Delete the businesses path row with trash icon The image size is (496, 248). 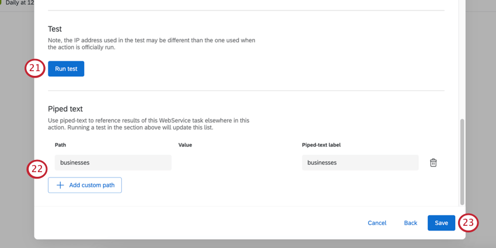point(433,163)
